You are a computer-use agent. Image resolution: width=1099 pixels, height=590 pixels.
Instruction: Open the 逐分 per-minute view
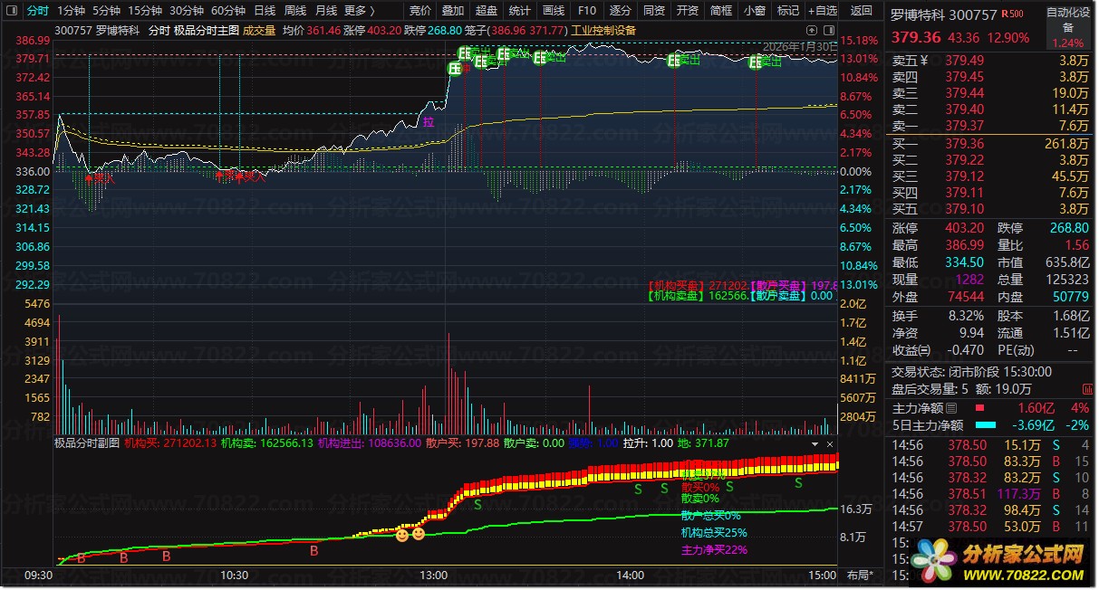(x=621, y=11)
